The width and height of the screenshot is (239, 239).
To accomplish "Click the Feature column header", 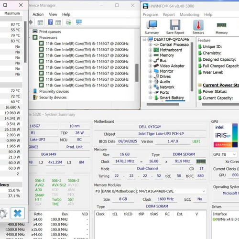I will click(x=204, y=40).
